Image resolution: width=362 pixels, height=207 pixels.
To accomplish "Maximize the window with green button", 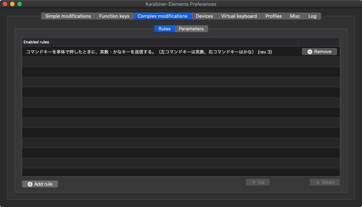I will pos(20,4).
